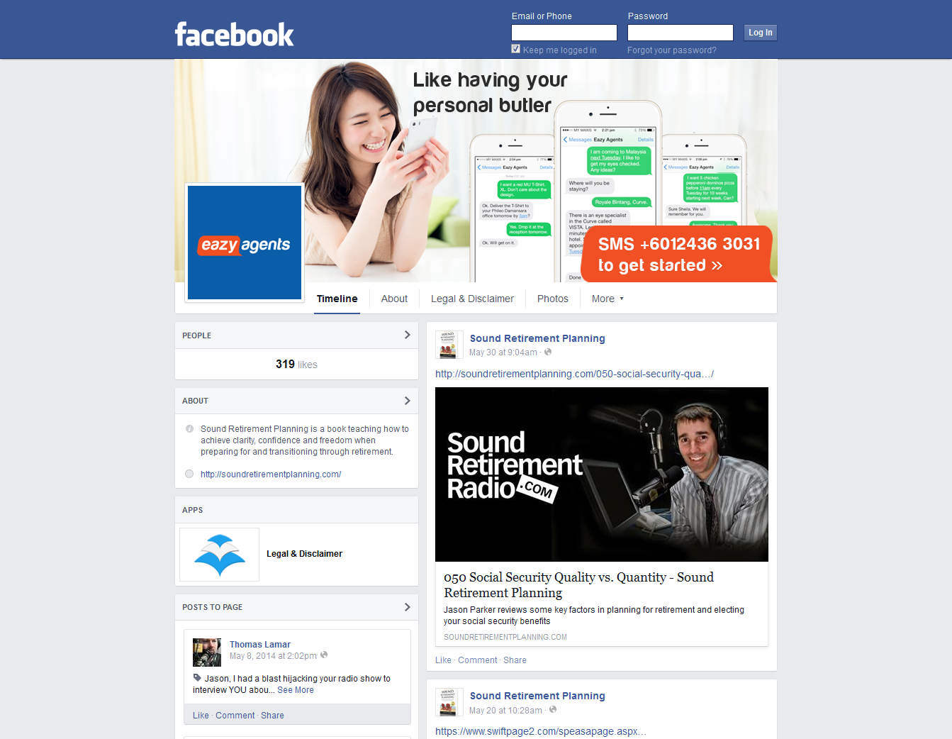Expand the People section chevron

tap(407, 335)
